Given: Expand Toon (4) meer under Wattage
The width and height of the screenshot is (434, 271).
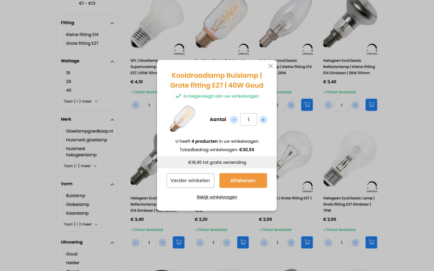Looking at the screenshot, I should [80, 101].
